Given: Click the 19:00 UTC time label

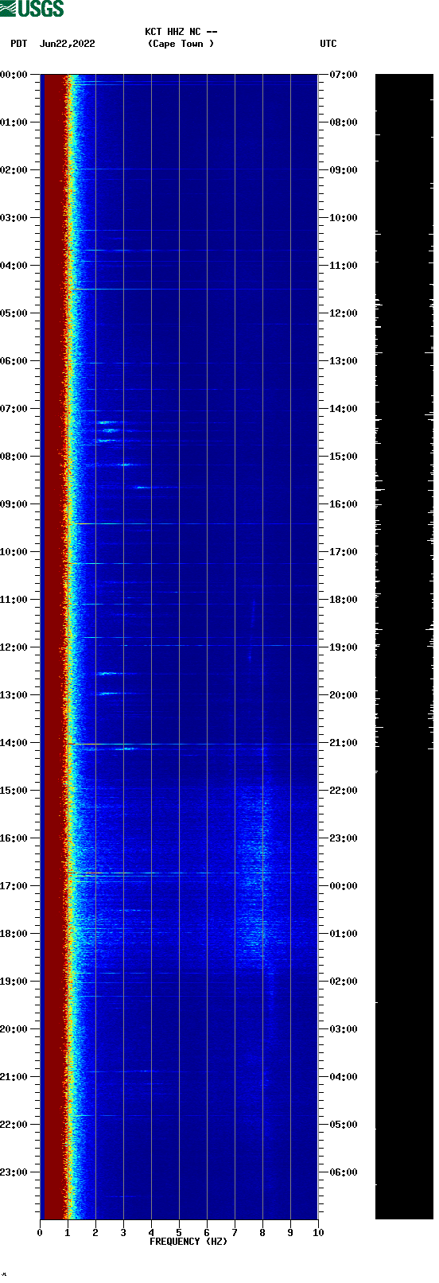Looking at the screenshot, I should pos(344,647).
